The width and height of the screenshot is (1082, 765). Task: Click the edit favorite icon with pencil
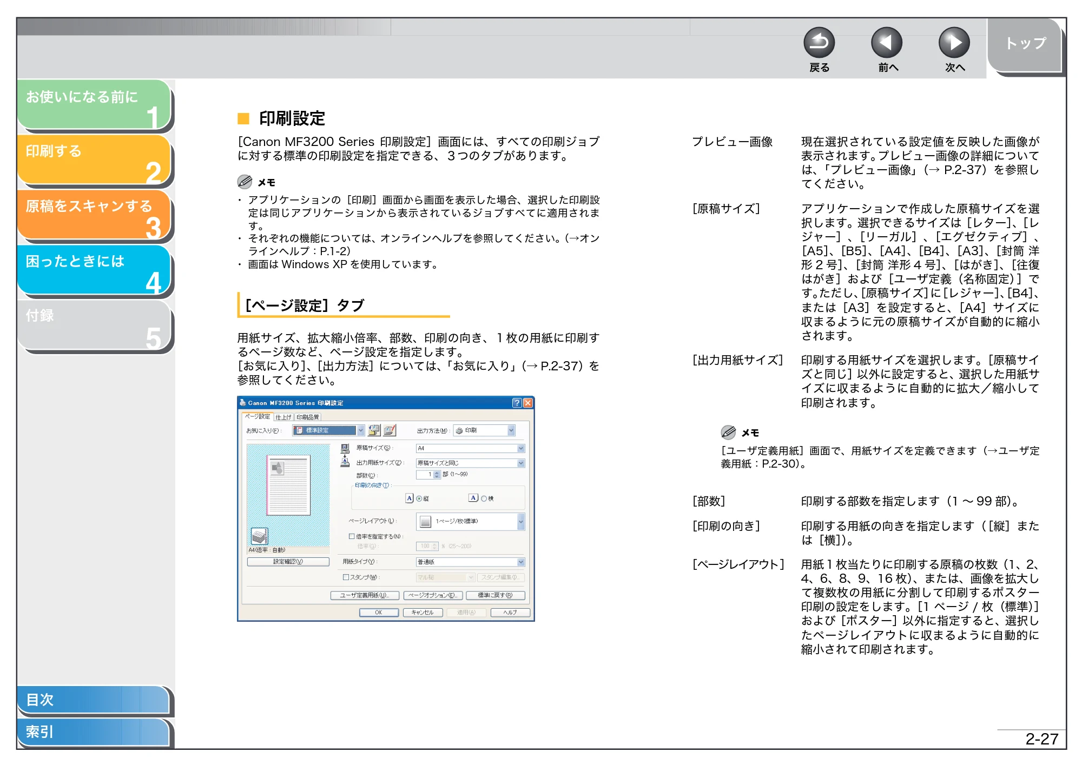point(390,430)
